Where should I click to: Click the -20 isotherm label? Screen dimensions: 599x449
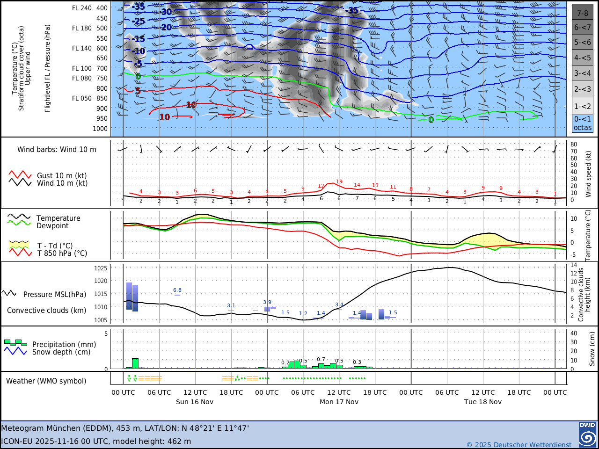[x=165, y=27]
